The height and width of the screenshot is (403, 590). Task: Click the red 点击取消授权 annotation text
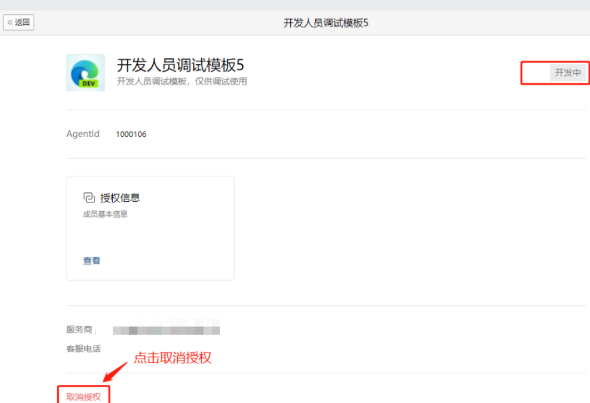pos(172,358)
